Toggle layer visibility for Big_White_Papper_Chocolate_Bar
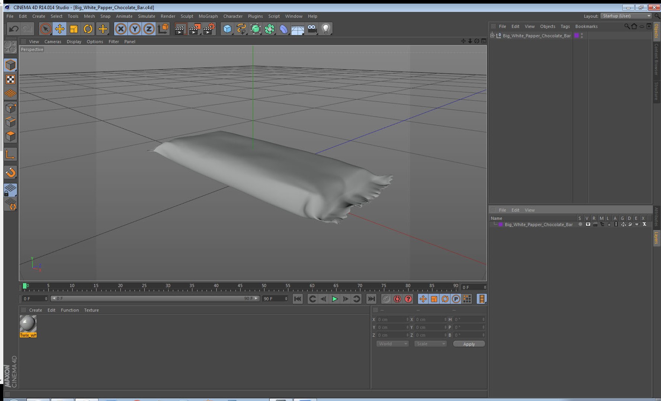The image size is (661, 401). click(588, 224)
